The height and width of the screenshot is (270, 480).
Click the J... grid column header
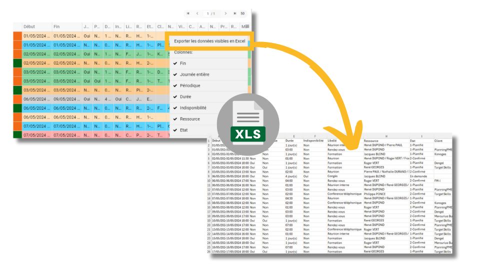pos(86,26)
